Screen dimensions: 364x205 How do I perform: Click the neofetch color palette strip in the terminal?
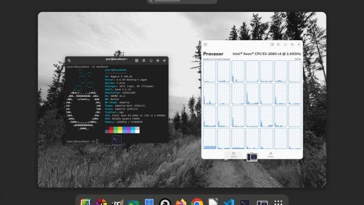click(122, 130)
